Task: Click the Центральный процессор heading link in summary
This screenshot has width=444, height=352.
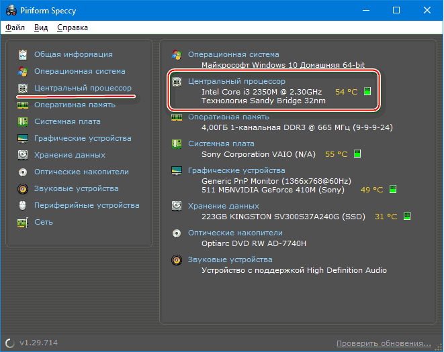Action: [x=236, y=81]
